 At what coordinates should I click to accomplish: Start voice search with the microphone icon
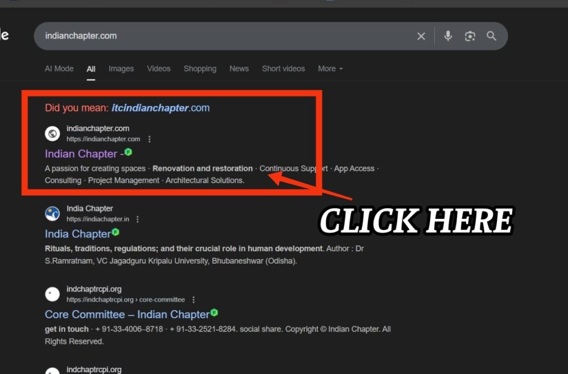(448, 36)
